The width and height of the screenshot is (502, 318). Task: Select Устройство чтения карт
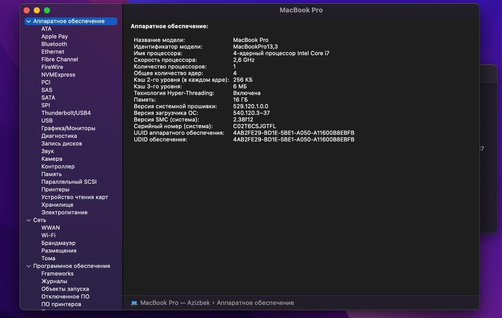click(x=75, y=197)
